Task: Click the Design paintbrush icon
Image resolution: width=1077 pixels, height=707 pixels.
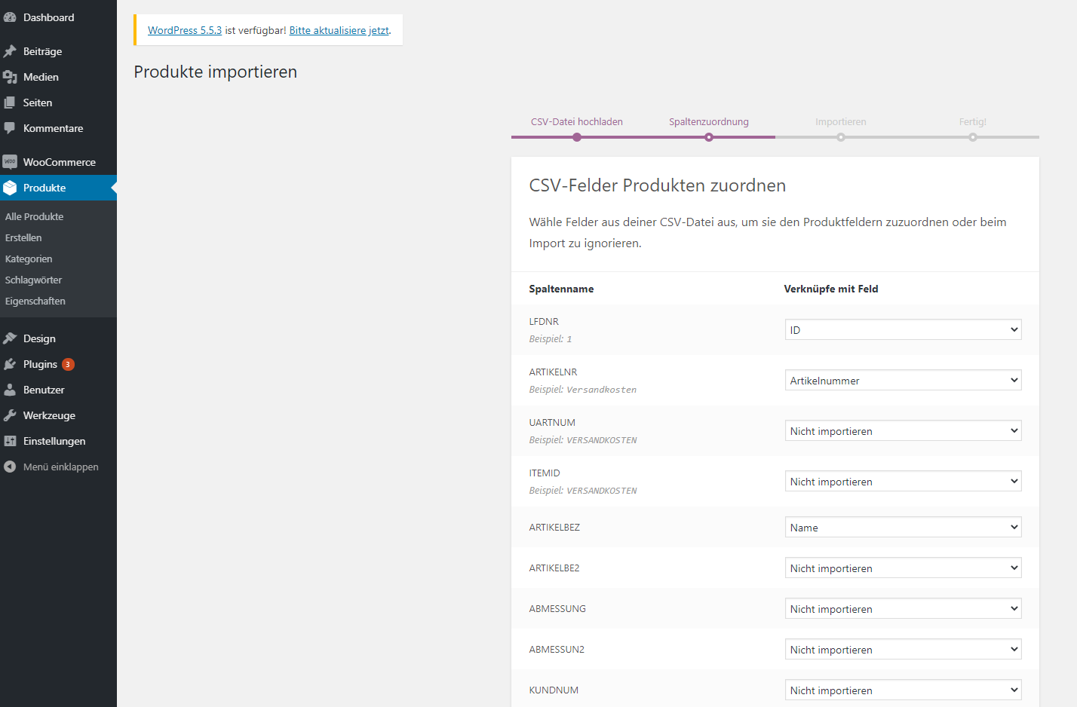Action: pyautogui.click(x=10, y=338)
